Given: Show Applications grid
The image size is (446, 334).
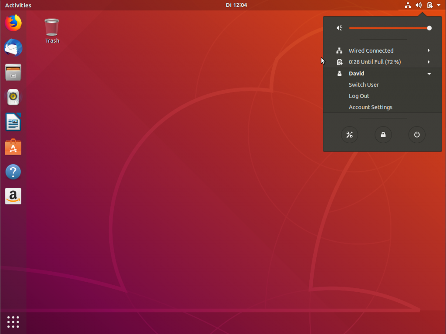Looking at the screenshot, I should click(x=13, y=322).
